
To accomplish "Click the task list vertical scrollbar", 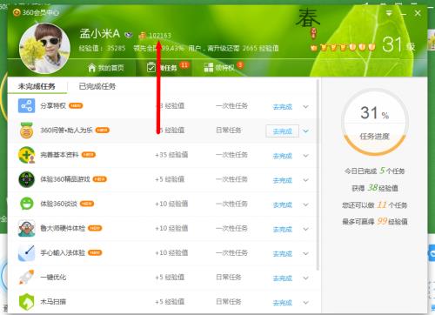I will tap(318, 174).
